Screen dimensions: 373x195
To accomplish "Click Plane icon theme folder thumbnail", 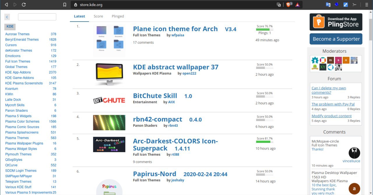I will click(109, 40).
